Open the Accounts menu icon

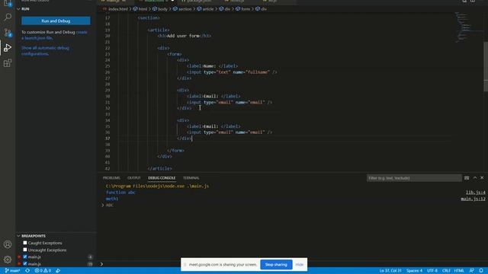8,244
